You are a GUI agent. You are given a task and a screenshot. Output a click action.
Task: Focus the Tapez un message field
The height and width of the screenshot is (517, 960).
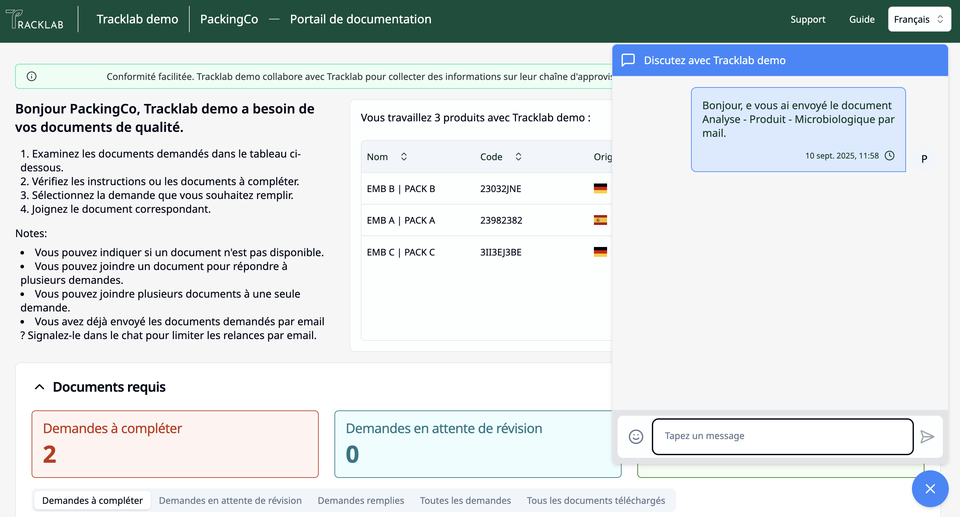tap(782, 436)
